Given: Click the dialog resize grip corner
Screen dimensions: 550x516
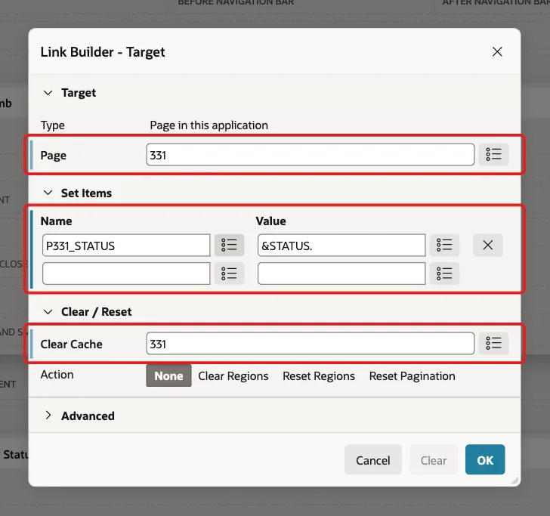Looking at the screenshot, I should pyautogui.click(x=514, y=481).
